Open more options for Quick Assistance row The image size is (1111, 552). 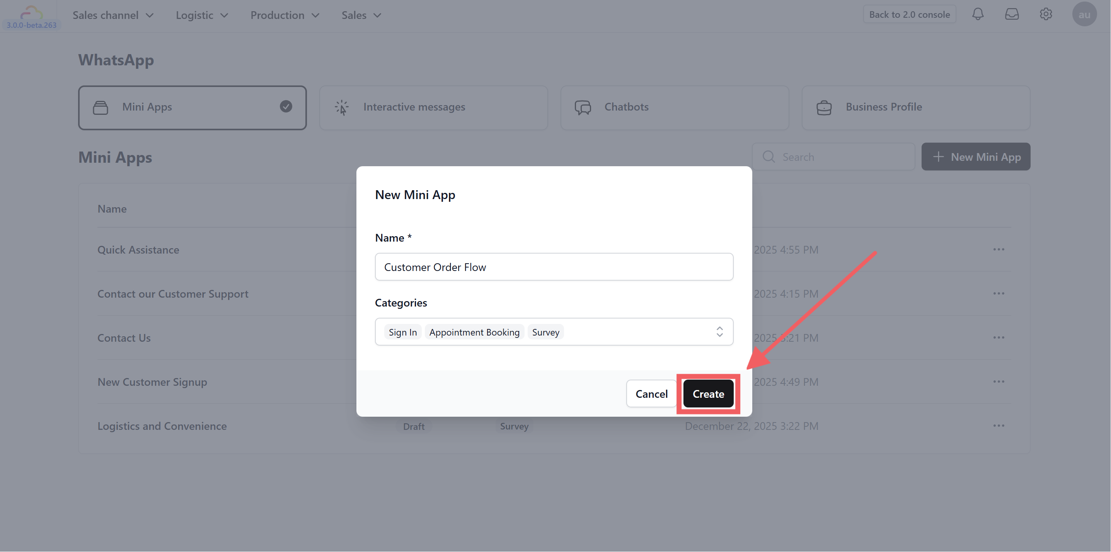999,249
